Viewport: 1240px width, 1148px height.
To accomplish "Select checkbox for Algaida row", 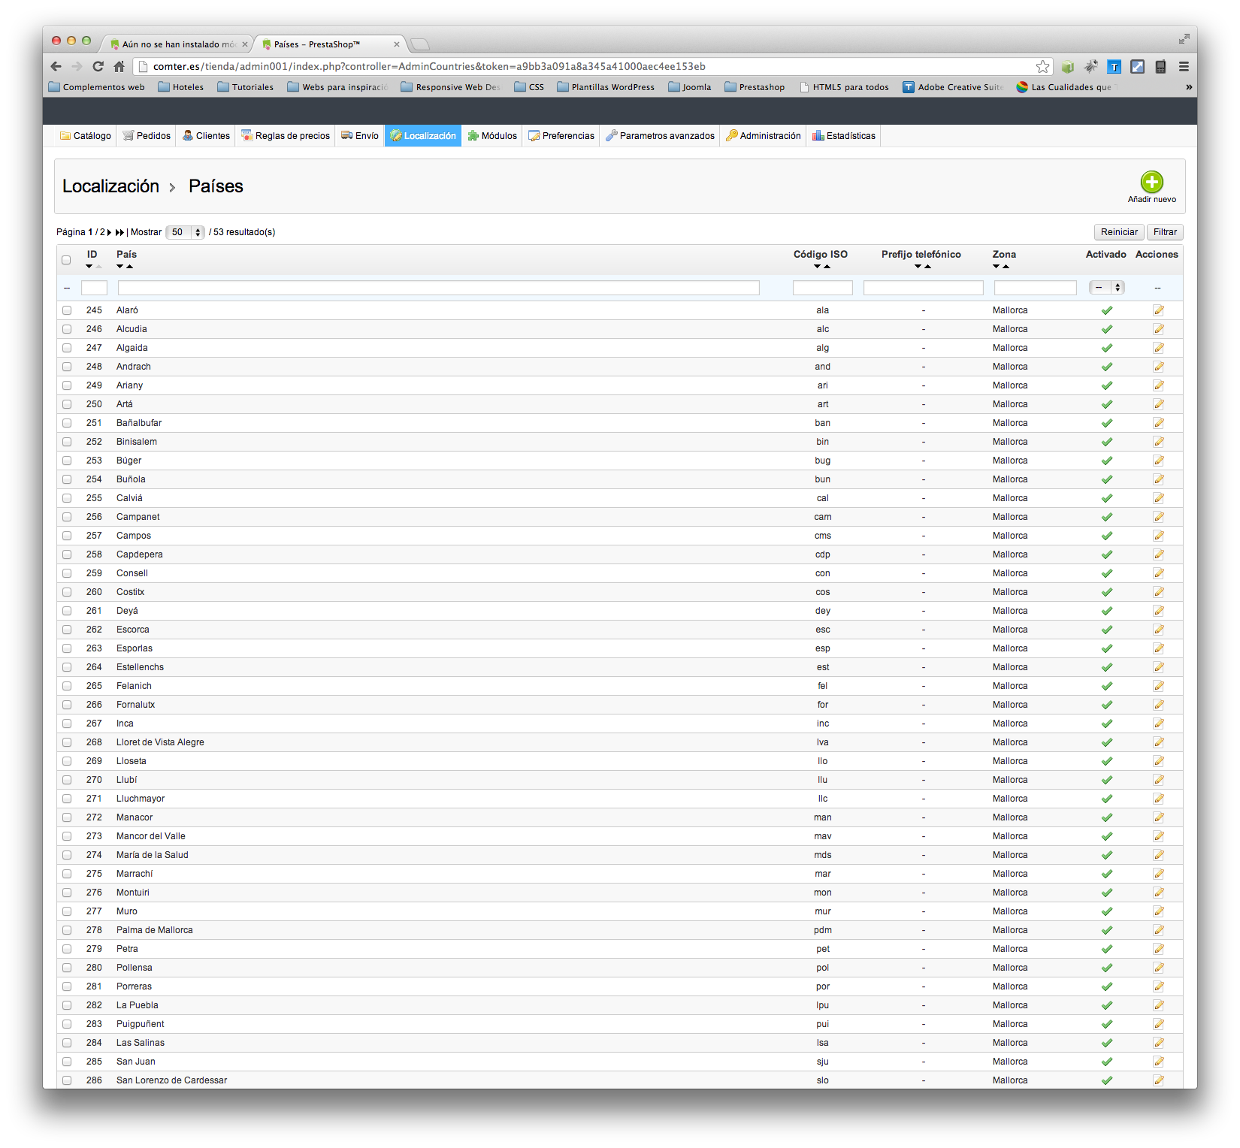I will 67,348.
